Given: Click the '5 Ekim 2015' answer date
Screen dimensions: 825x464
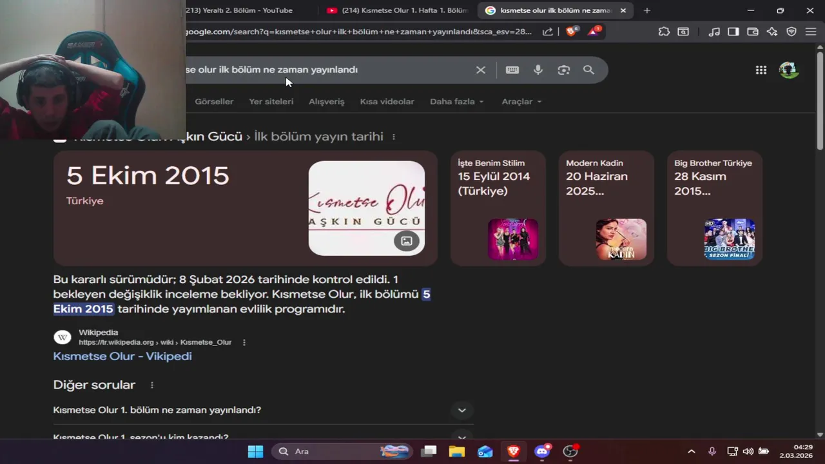Looking at the screenshot, I should click(148, 176).
